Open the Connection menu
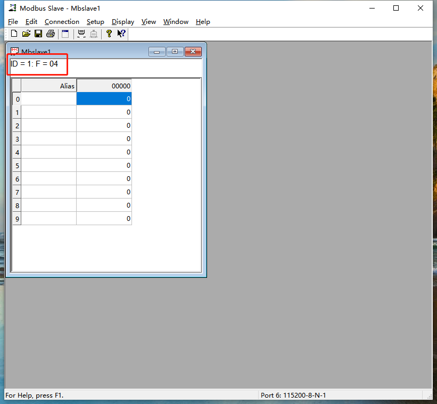Viewport: 437px width, 404px height. pos(62,22)
